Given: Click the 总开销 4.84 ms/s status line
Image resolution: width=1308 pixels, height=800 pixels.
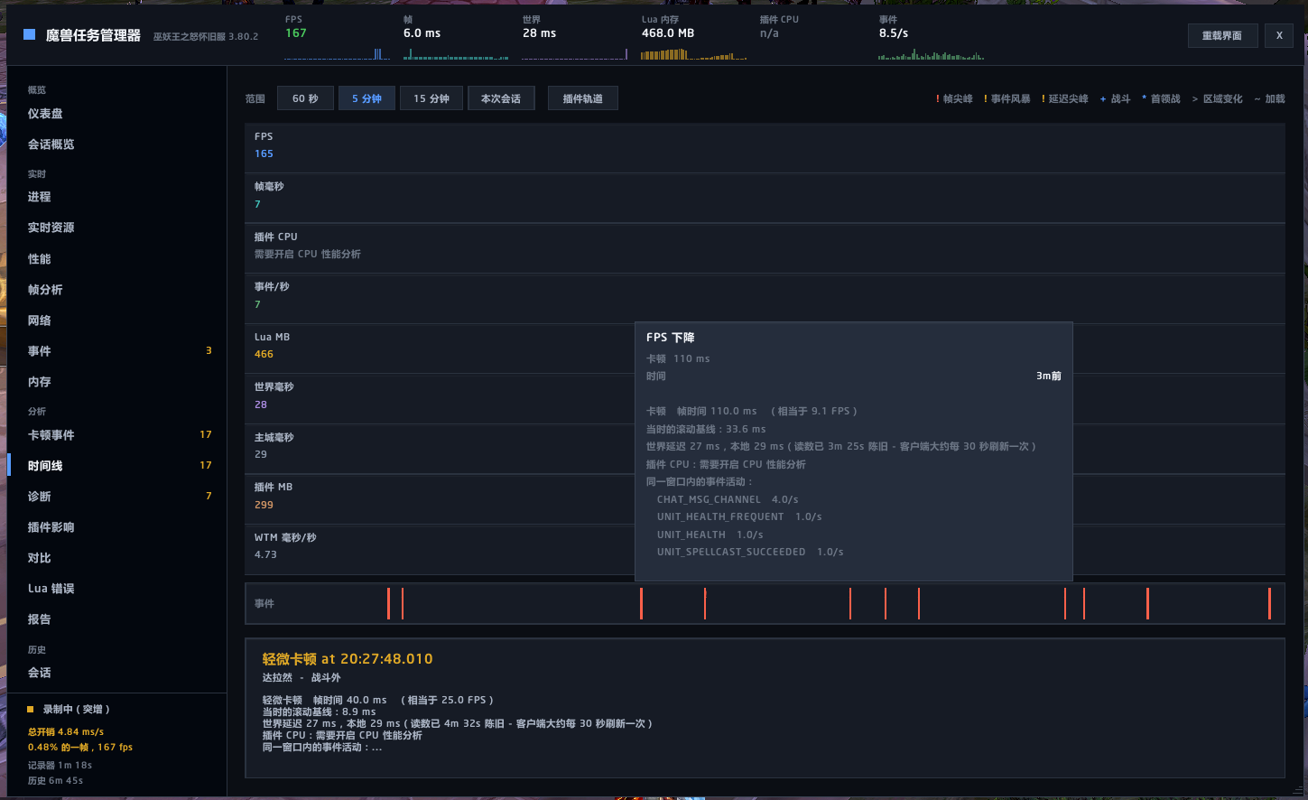Looking at the screenshot, I should [x=66, y=732].
